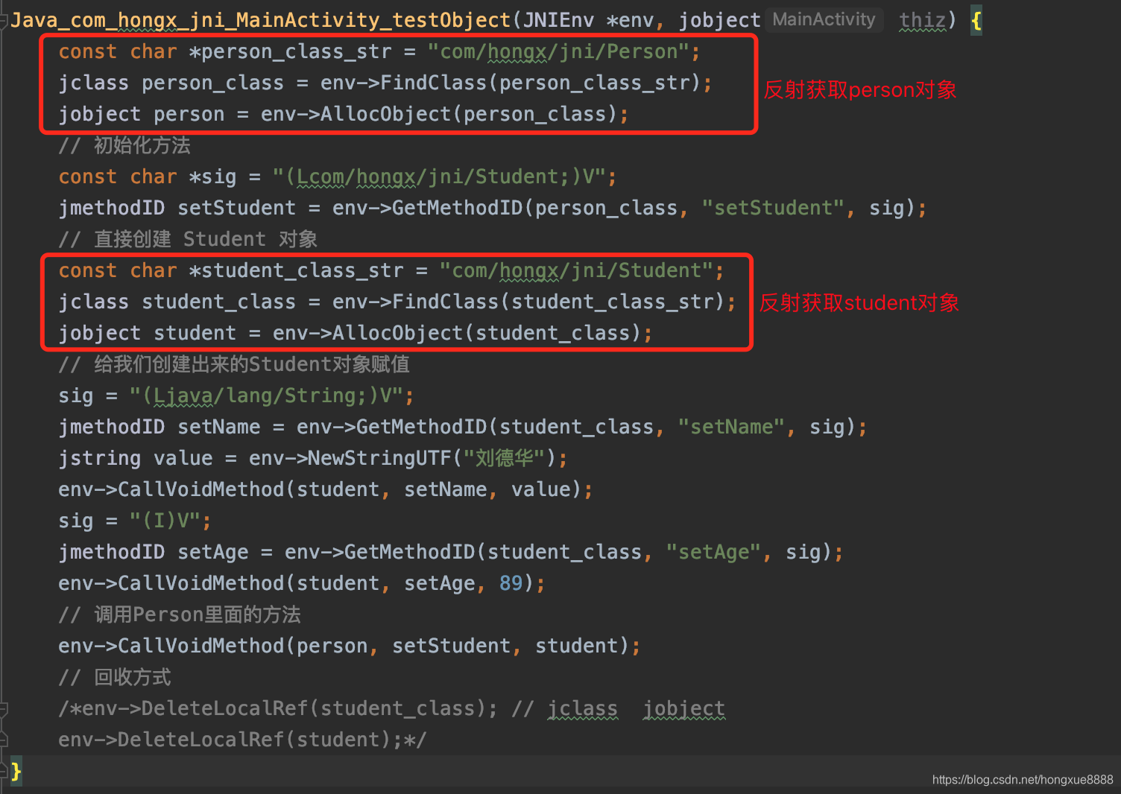The width and height of the screenshot is (1121, 794).
Task: Click the string "(Ljava/lang/String;)V"
Action: [266, 396]
